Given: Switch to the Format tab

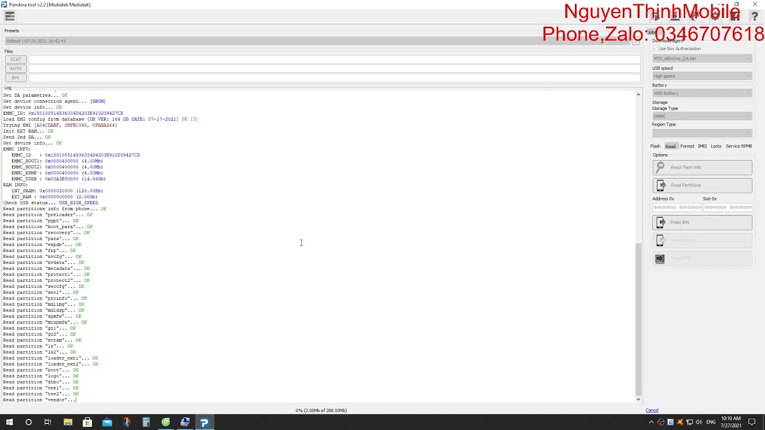Looking at the screenshot, I should (687, 146).
